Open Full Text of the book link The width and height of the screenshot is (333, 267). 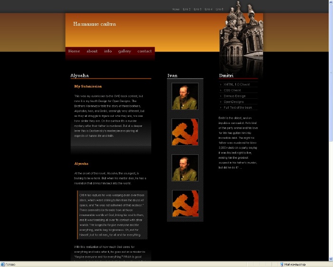(238, 108)
